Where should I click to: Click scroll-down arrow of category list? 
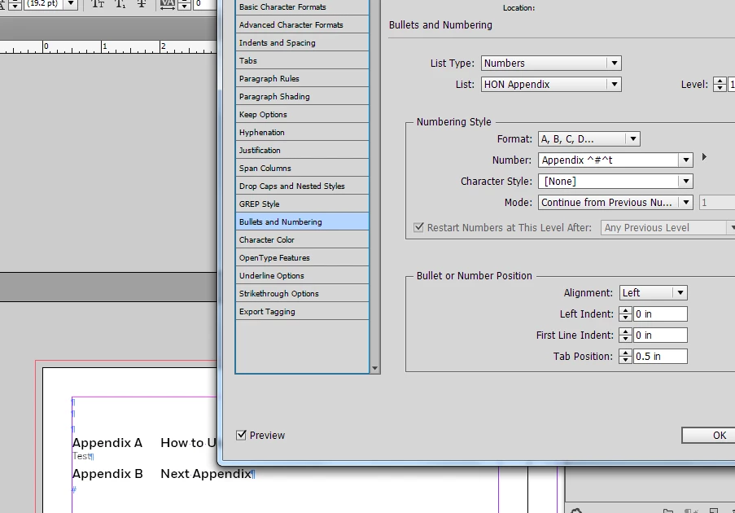pyautogui.click(x=374, y=369)
